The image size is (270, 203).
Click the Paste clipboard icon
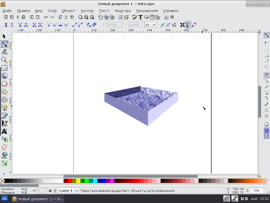pos(72,17)
